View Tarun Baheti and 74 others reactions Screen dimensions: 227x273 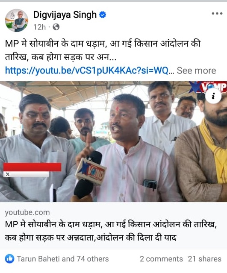[x=63, y=259]
